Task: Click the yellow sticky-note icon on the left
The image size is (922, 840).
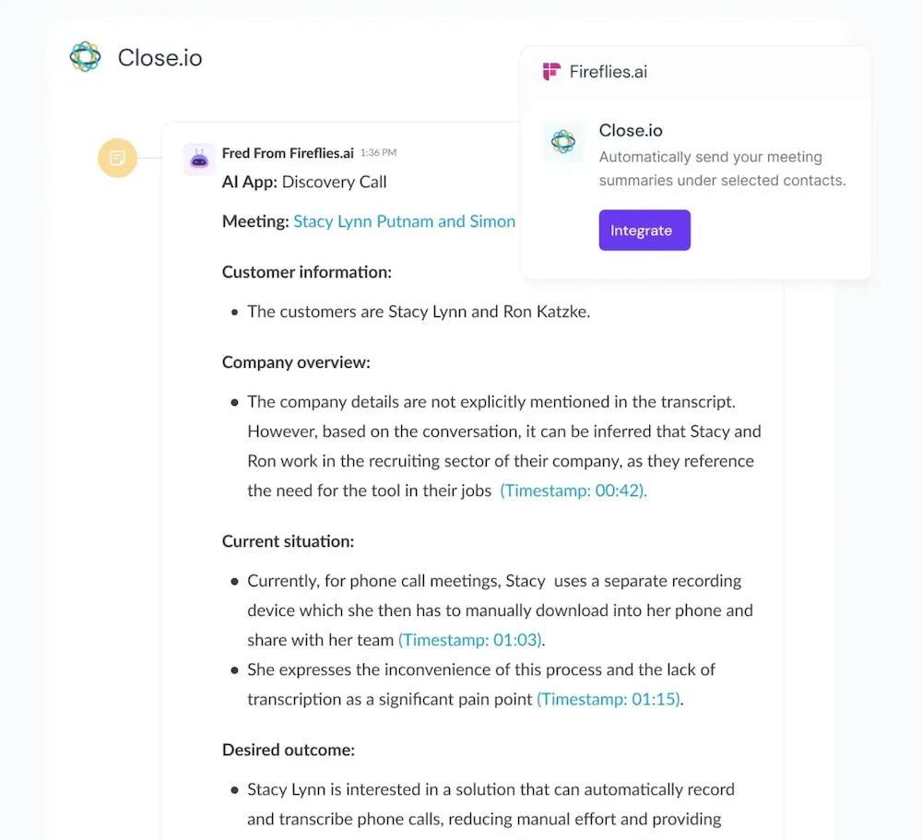Action: [117, 158]
